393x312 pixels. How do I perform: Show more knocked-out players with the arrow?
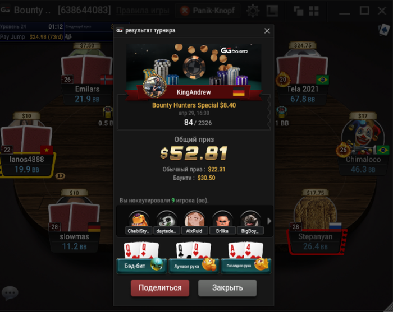coord(269,221)
